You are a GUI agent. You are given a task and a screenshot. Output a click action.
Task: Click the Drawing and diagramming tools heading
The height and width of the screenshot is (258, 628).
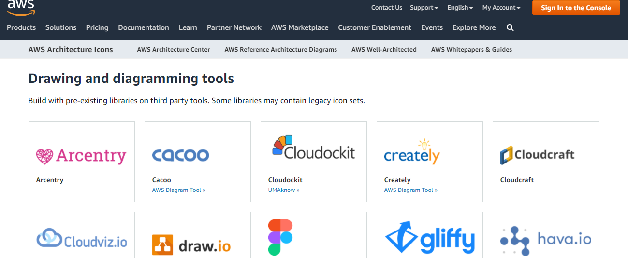131,78
